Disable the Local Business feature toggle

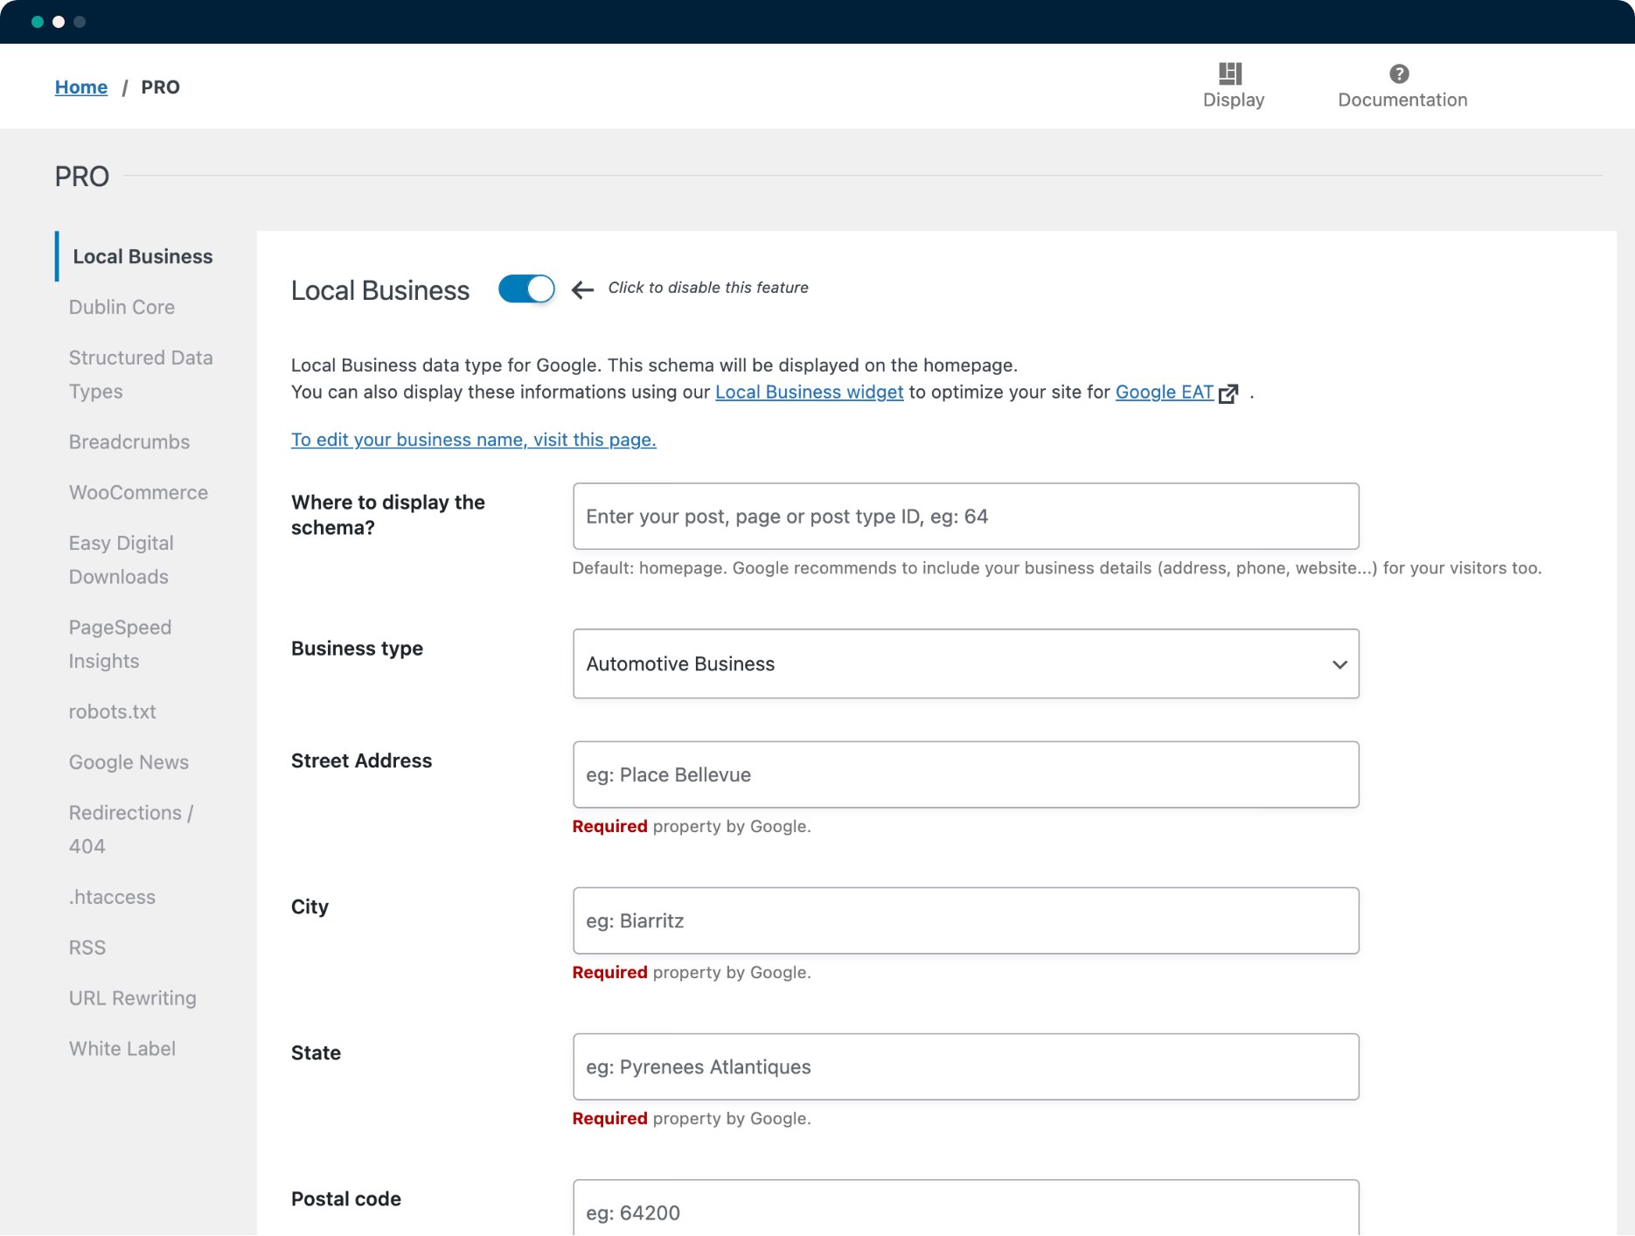click(x=526, y=289)
